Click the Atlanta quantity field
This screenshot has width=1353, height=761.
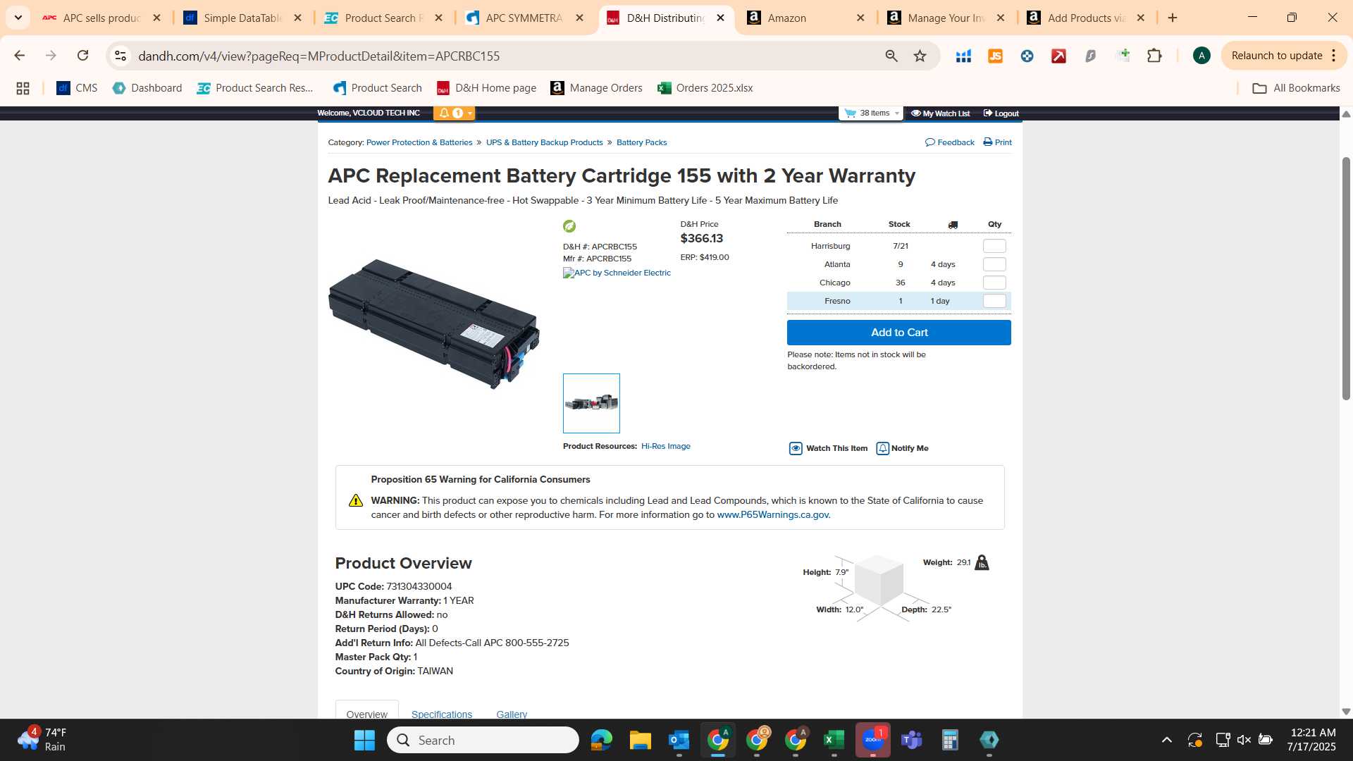click(994, 264)
